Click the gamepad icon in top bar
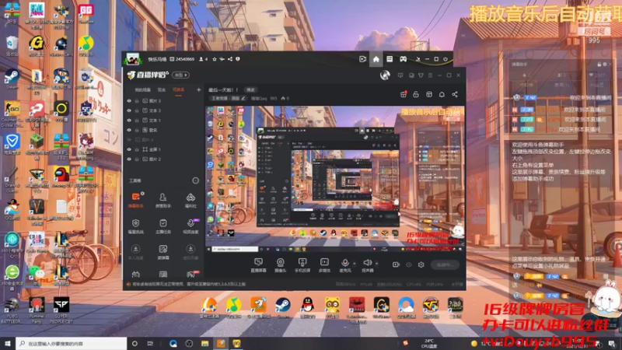 pyautogui.click(x=403, y=59)
